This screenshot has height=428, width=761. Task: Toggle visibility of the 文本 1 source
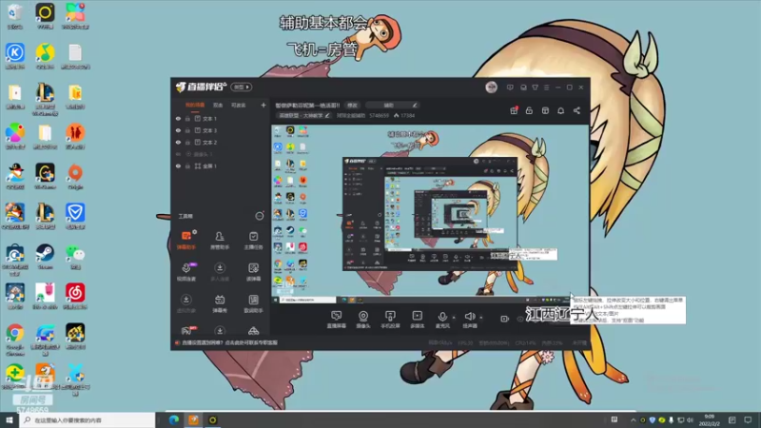click(x=178, y=118)
